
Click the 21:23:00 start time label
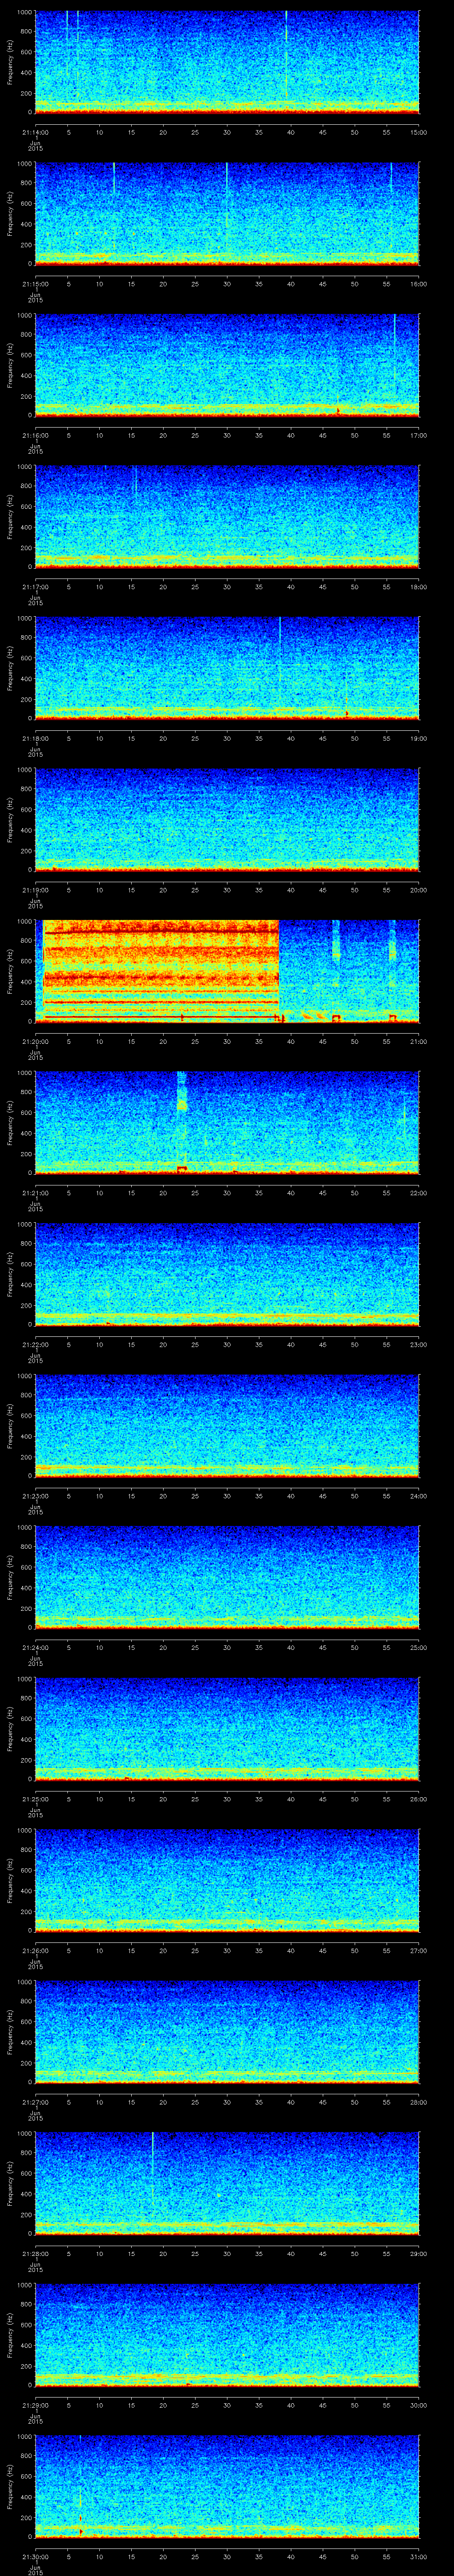[35, 1495]
